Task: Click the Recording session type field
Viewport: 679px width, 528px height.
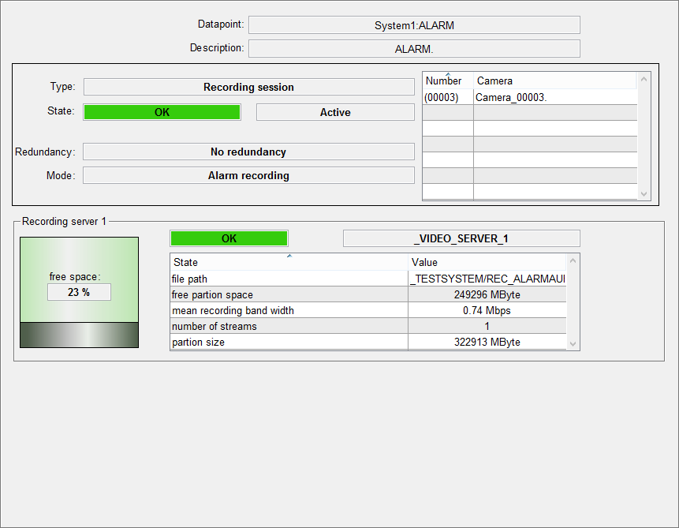Action: pos(248,88)
